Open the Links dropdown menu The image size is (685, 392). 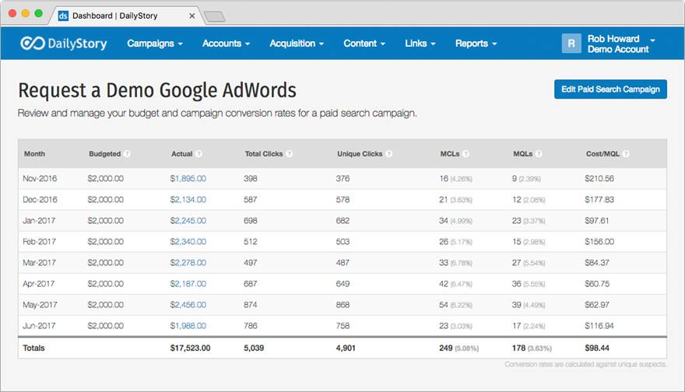click(420, 44)
